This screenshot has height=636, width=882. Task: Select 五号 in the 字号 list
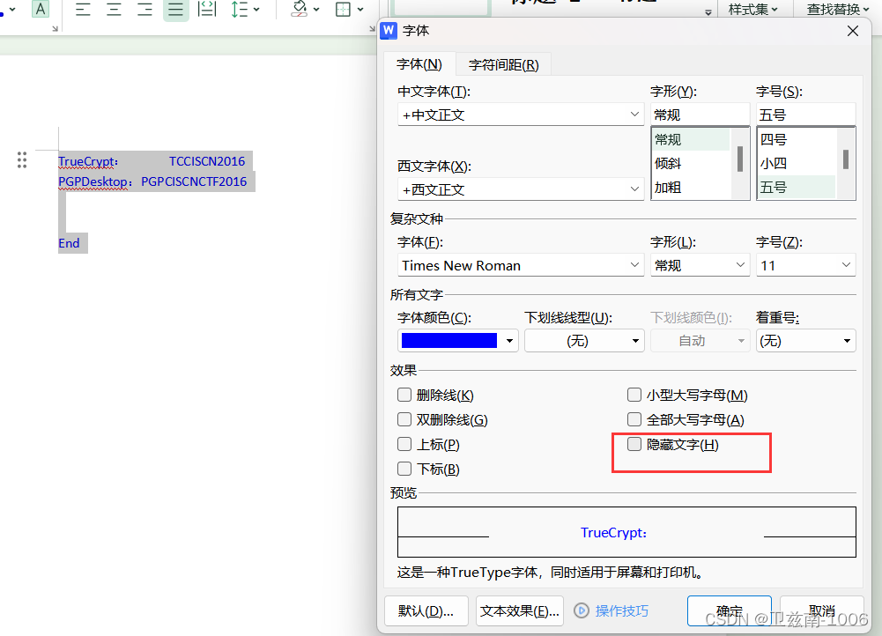[x=797, y=188]
